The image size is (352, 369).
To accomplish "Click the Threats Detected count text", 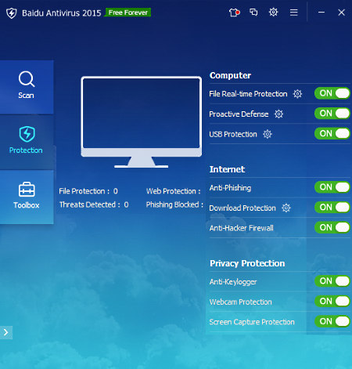I will point(94,204).
